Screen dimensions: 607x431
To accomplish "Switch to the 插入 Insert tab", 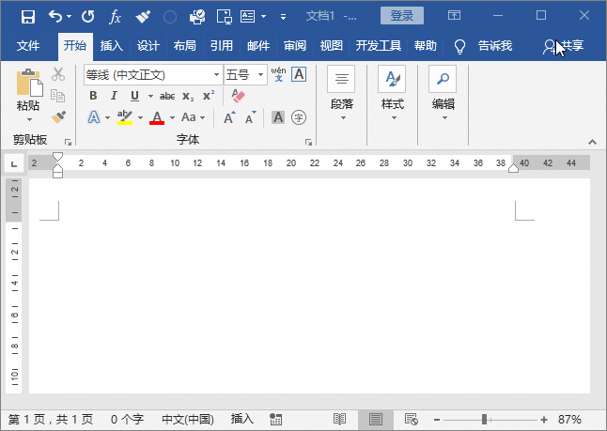I will click(112, 46).
